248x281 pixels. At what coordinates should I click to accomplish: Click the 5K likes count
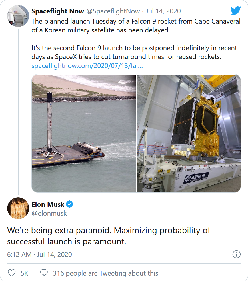click(x=25, y=273)
